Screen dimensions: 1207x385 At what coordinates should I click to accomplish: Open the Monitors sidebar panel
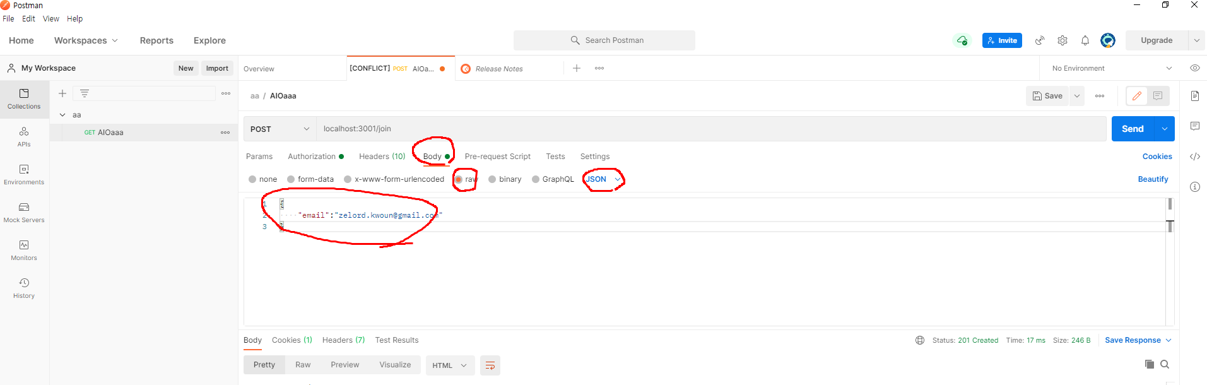click(x=24, y=251)
